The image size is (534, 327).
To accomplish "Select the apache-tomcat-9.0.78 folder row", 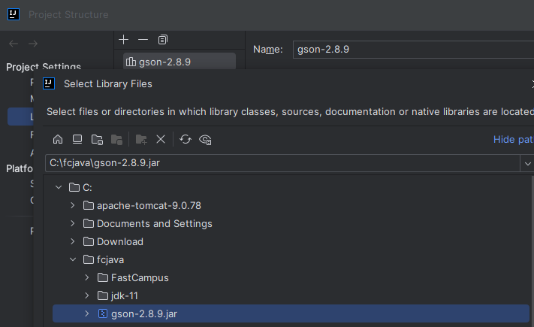I will [x=149, y=206].
